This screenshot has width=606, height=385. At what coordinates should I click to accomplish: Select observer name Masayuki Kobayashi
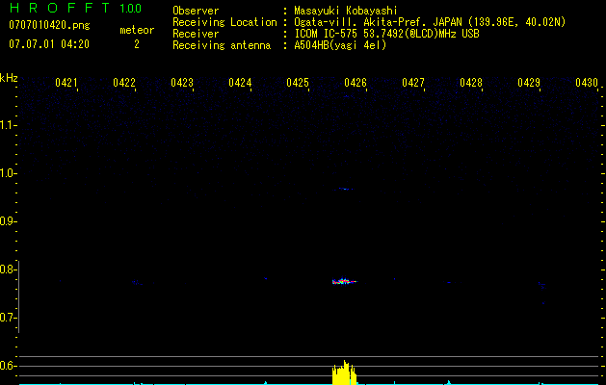pos(346,11)
